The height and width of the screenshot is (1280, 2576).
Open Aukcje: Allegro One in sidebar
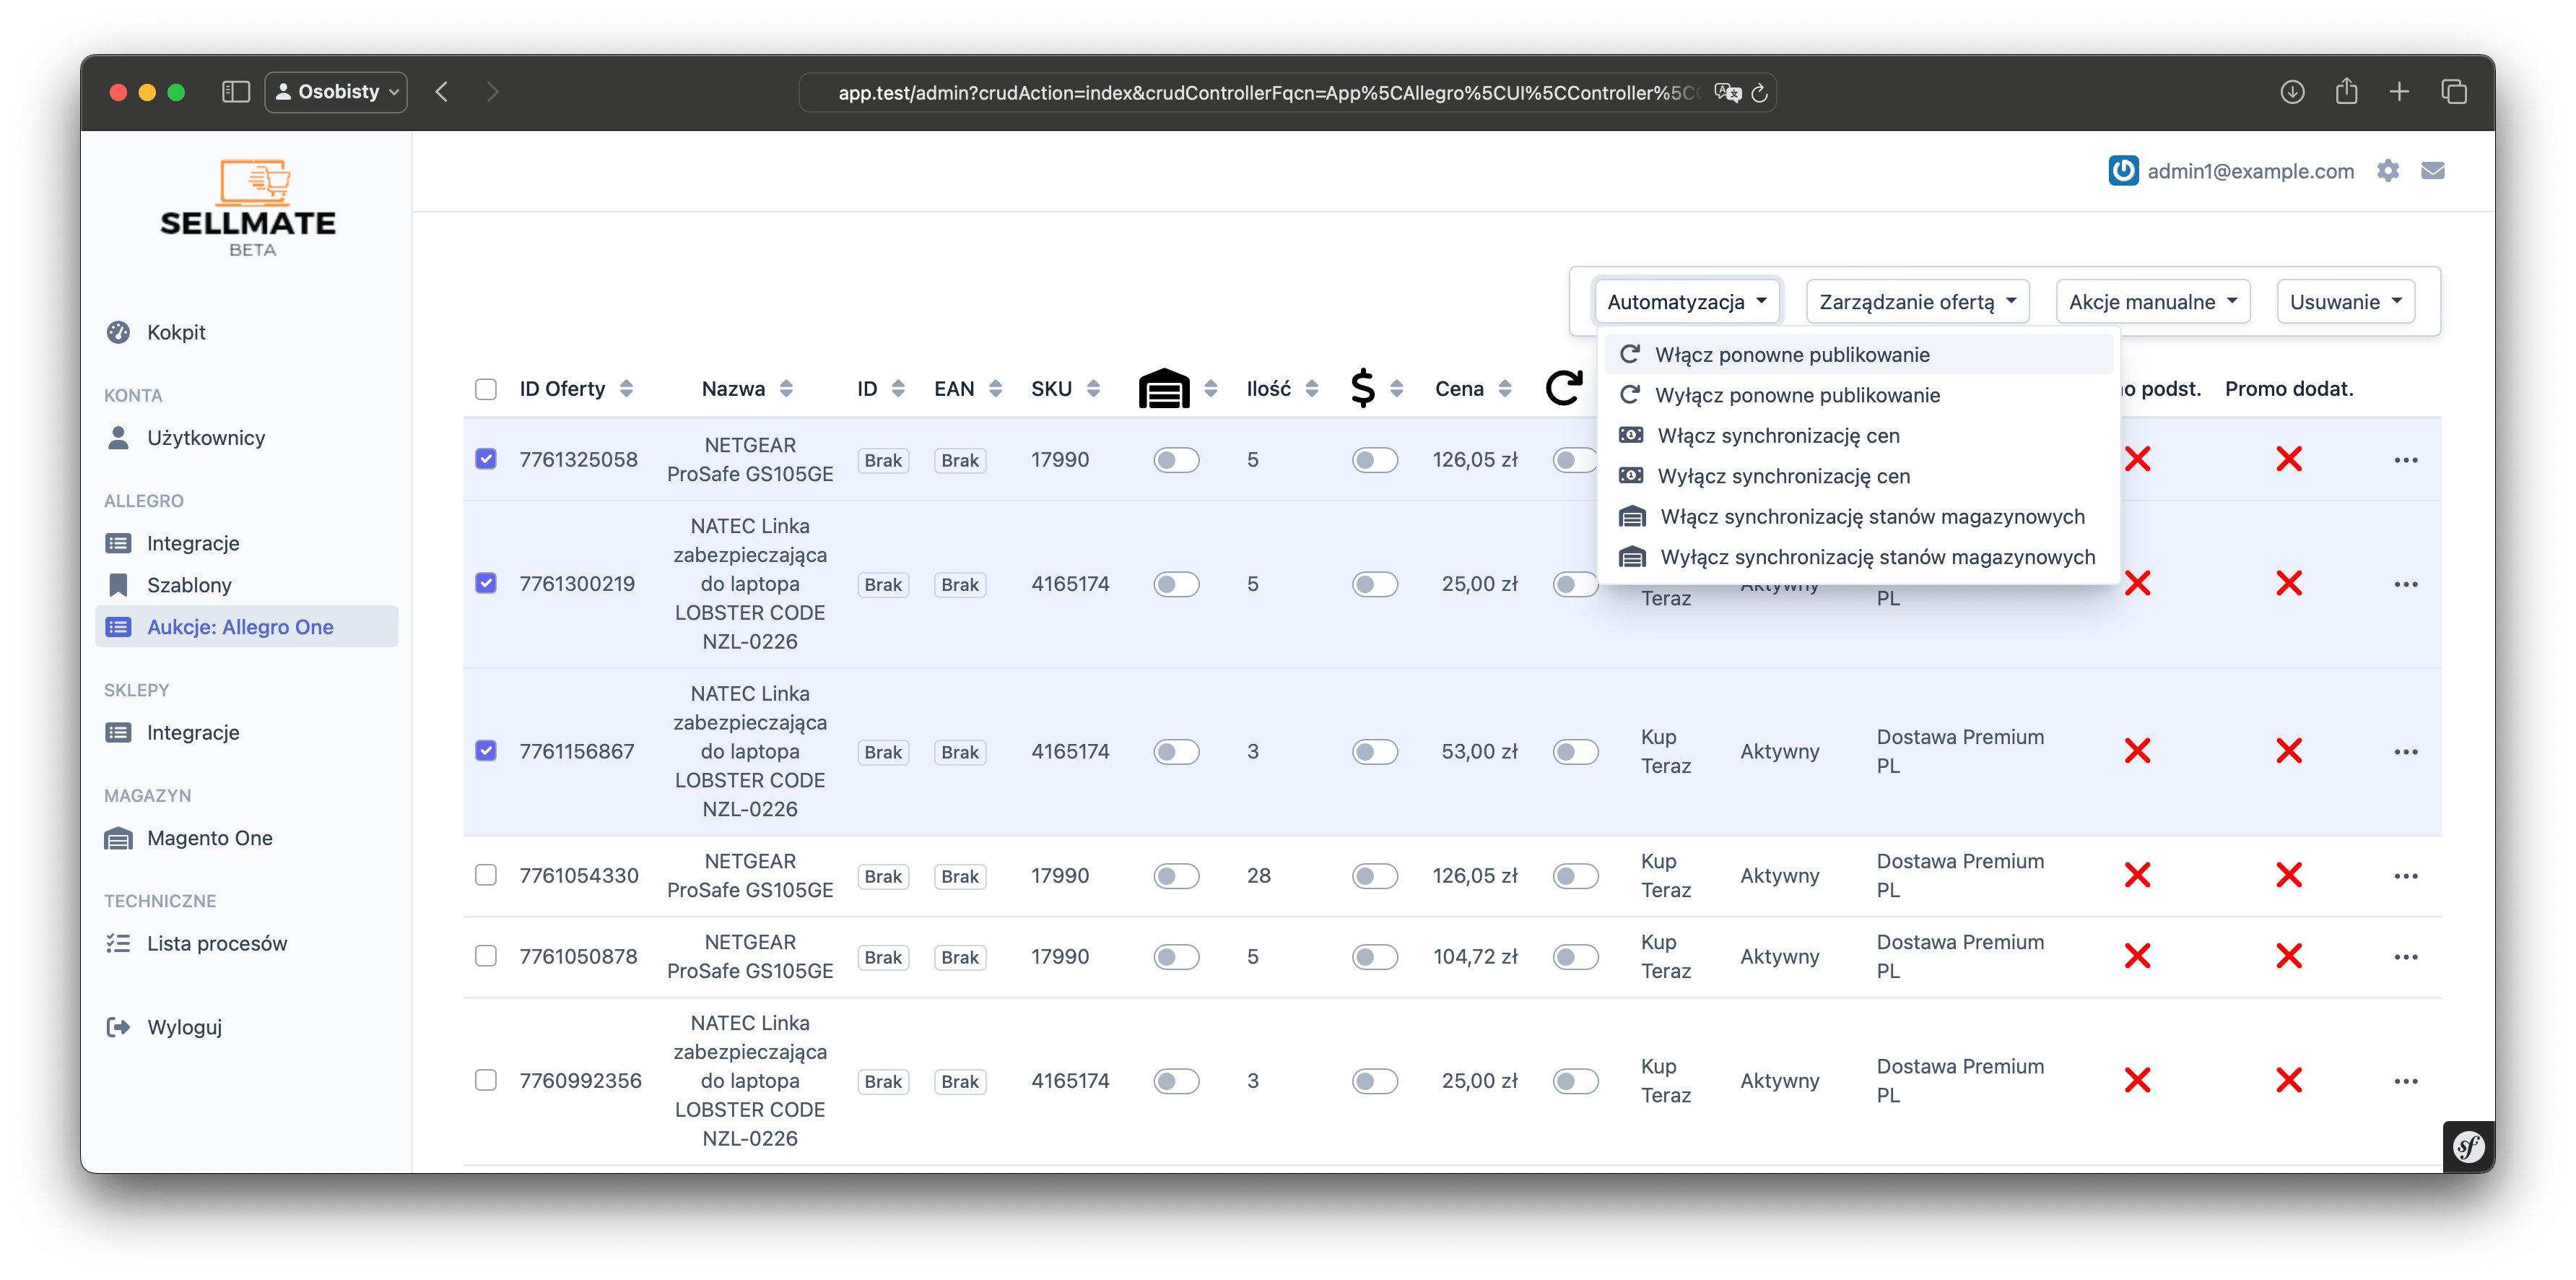click(x=246, y=628)
